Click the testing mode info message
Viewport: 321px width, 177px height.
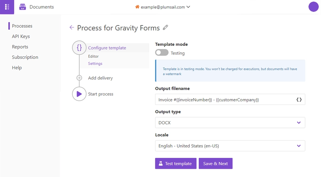[x=230, y=71]
